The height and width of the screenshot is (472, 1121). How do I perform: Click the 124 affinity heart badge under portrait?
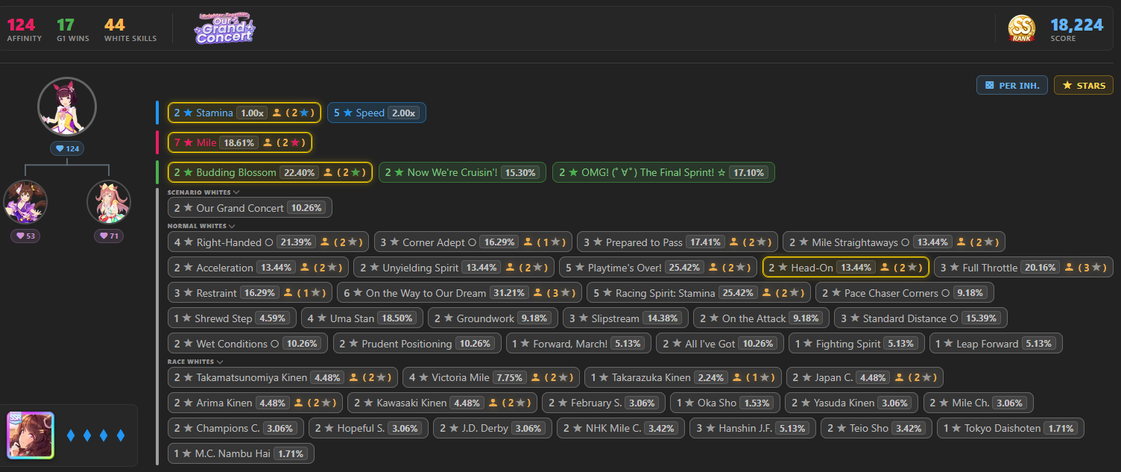pyautogui.click(x=67, y=148)
